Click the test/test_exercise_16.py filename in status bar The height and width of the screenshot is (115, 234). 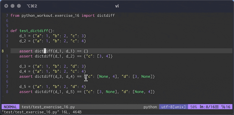tap(48, 107)
